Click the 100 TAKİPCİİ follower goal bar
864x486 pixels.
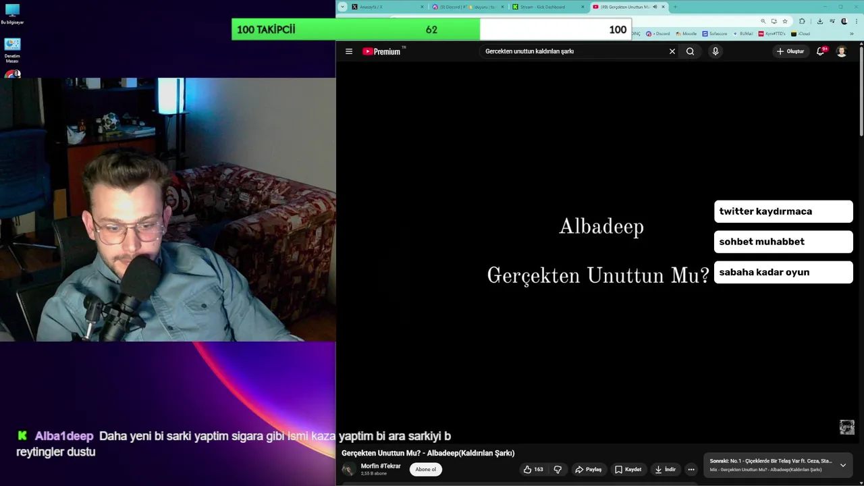431,30
